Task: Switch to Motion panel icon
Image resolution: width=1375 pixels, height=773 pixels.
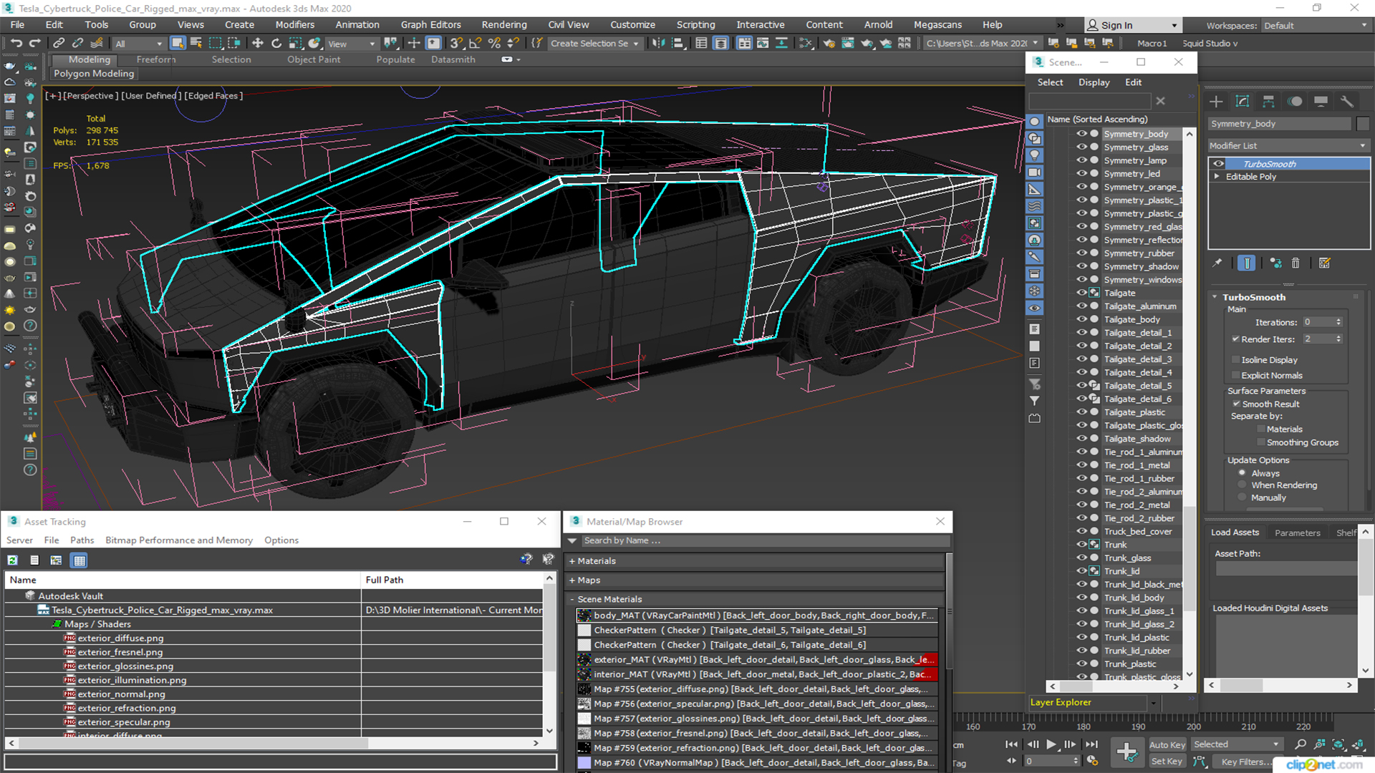Action: coord(1295,101)
